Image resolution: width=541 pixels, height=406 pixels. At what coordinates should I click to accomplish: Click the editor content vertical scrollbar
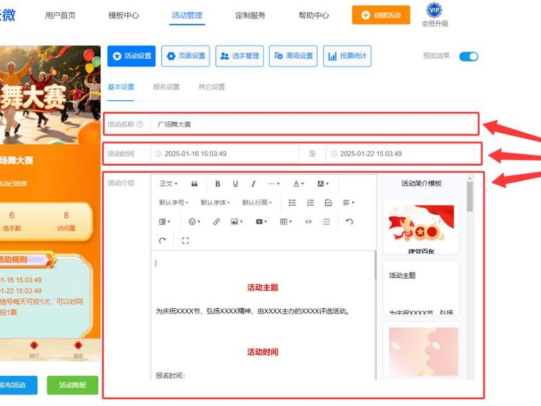click(x=375, y=265)
